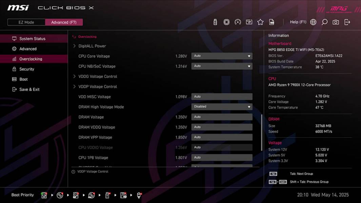
Task: Click the Tab: Next Group hint
Action: tap(301, 174)
